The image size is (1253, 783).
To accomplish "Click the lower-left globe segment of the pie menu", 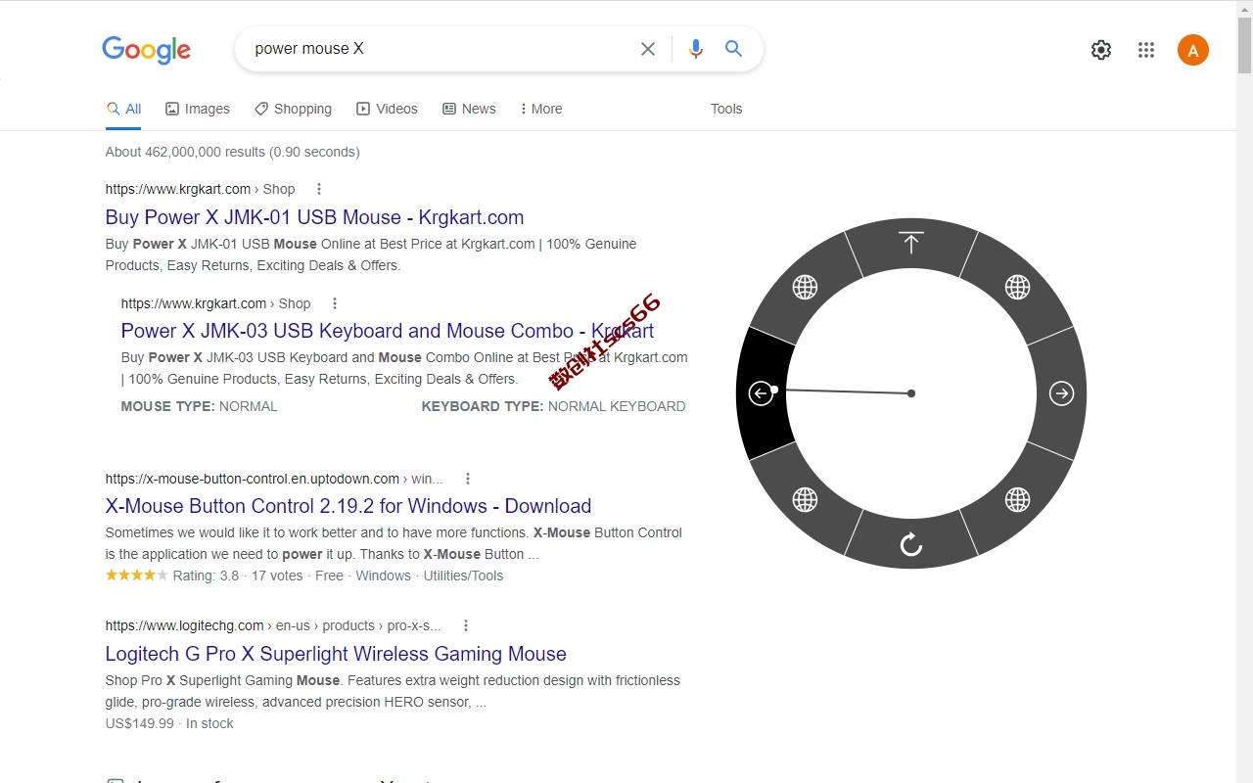I will pyautogui.click(x=805, y=500).
